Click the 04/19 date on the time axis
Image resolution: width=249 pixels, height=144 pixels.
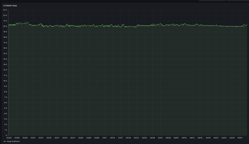click(208, 138)
